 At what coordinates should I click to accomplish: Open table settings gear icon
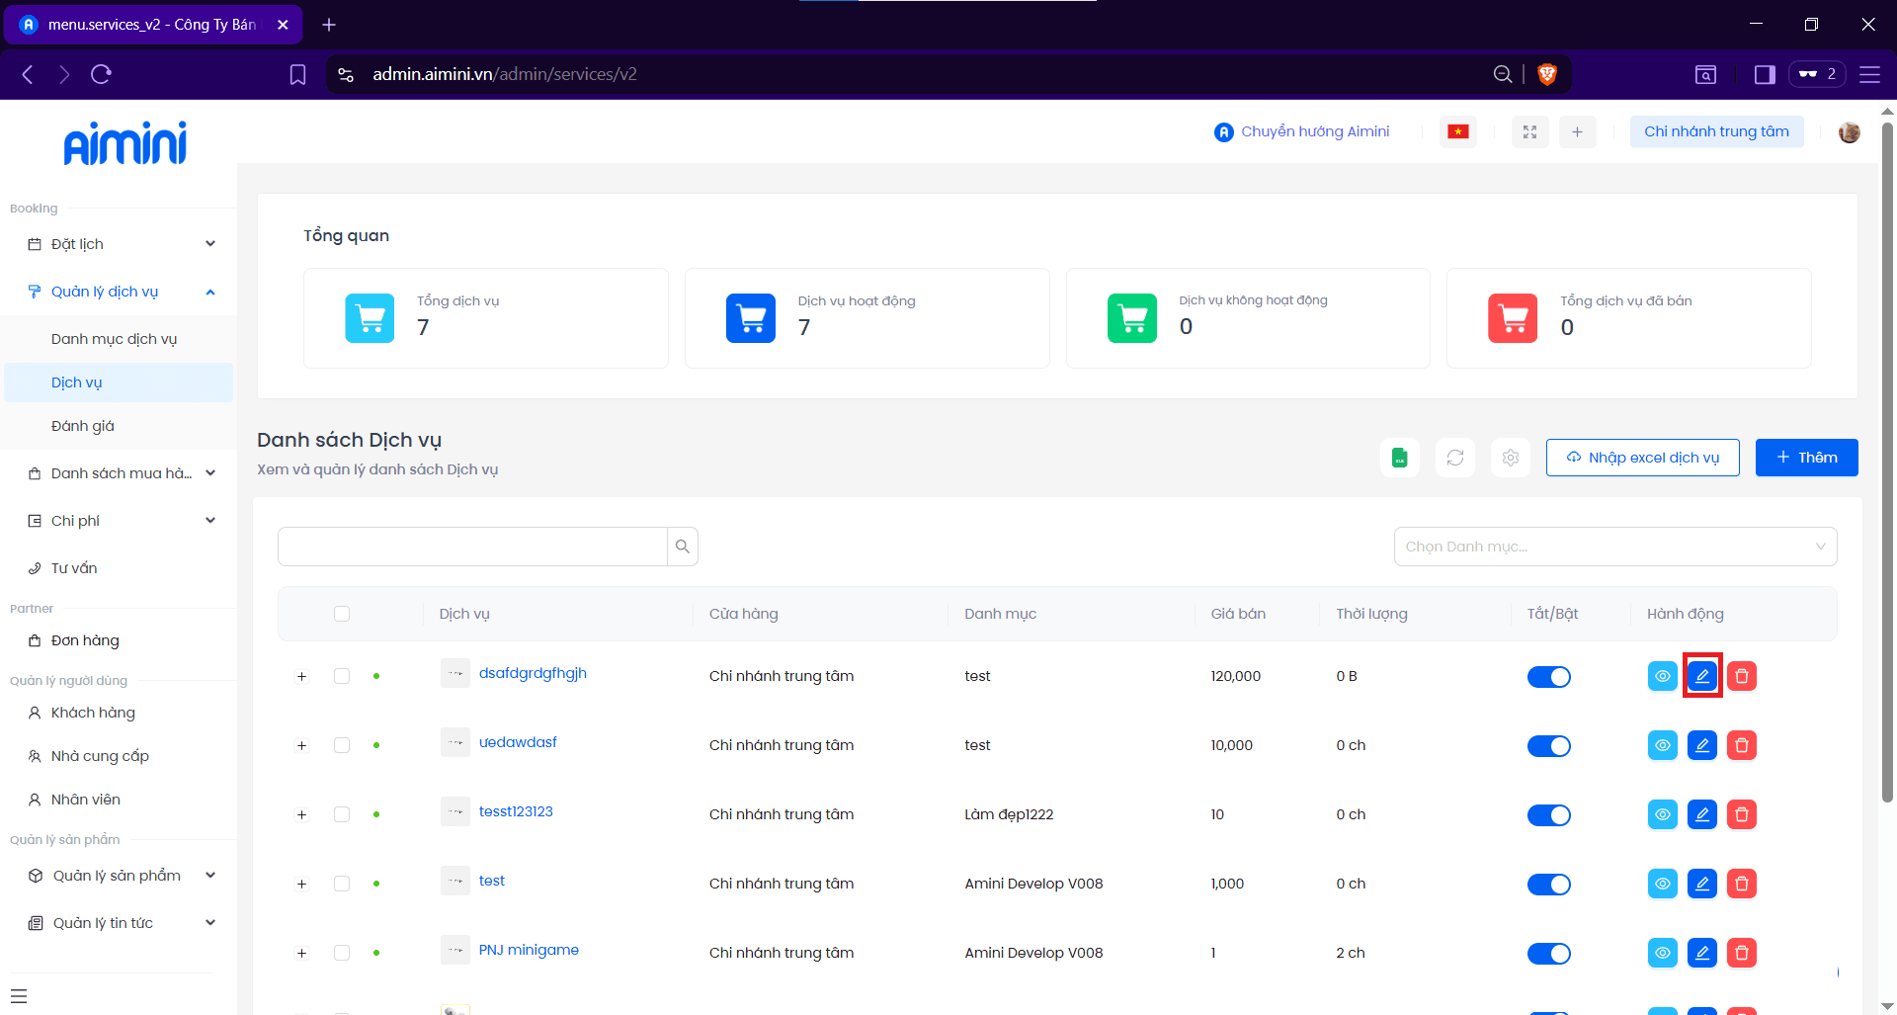point(1510,458)
